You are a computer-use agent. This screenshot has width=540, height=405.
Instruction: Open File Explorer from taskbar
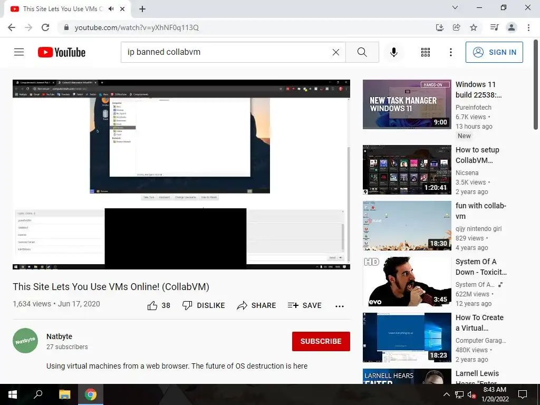(64, 394)
